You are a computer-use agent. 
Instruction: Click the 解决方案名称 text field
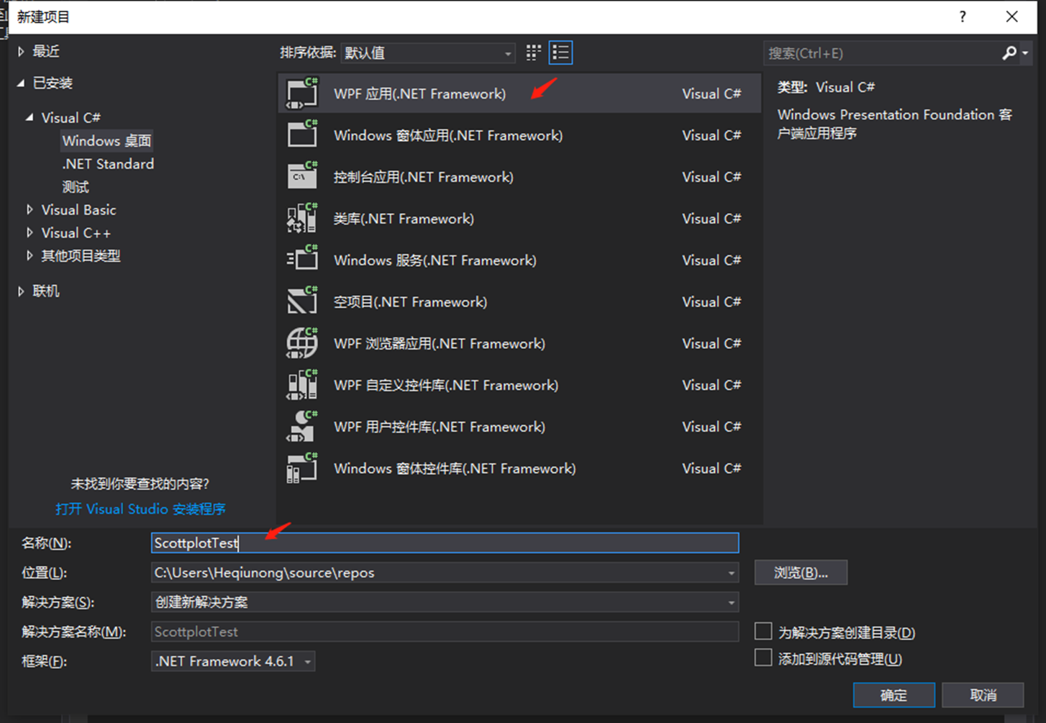[x=445, y=632]
